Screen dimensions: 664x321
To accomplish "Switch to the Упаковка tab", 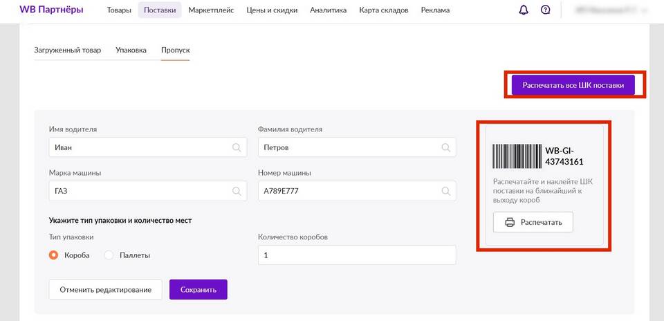I will point(131,51).
